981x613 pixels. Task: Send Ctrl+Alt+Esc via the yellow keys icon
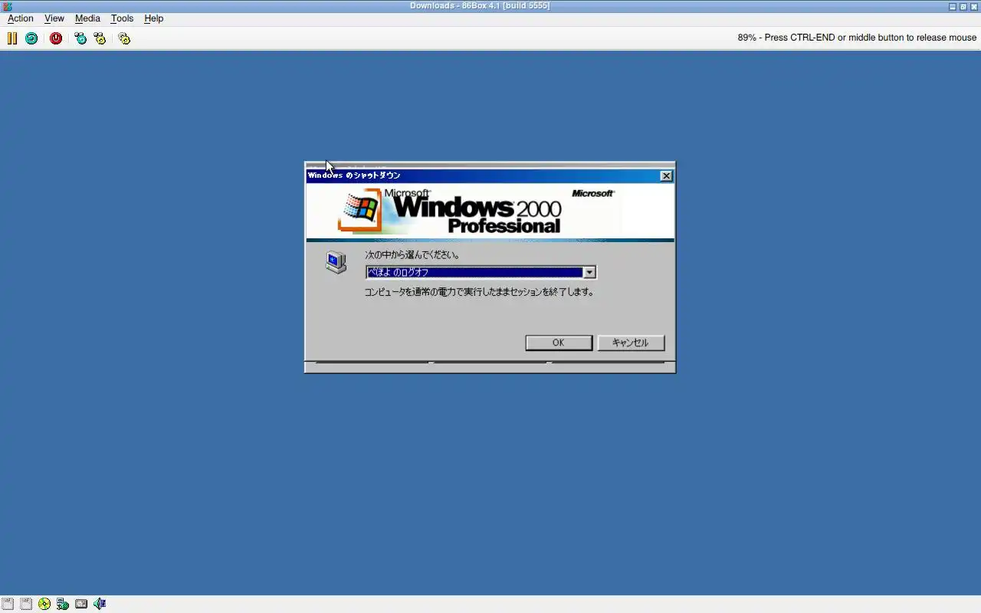click(100, 38)
